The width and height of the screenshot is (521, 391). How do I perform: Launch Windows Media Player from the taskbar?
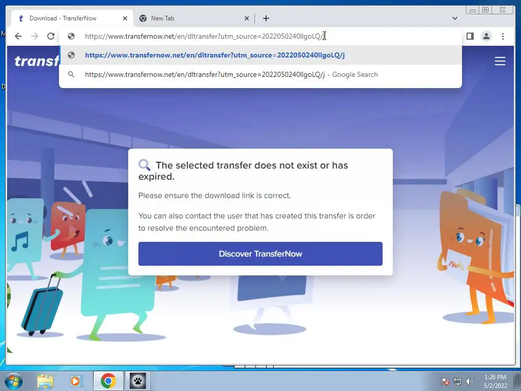click(x=75, y=381)
